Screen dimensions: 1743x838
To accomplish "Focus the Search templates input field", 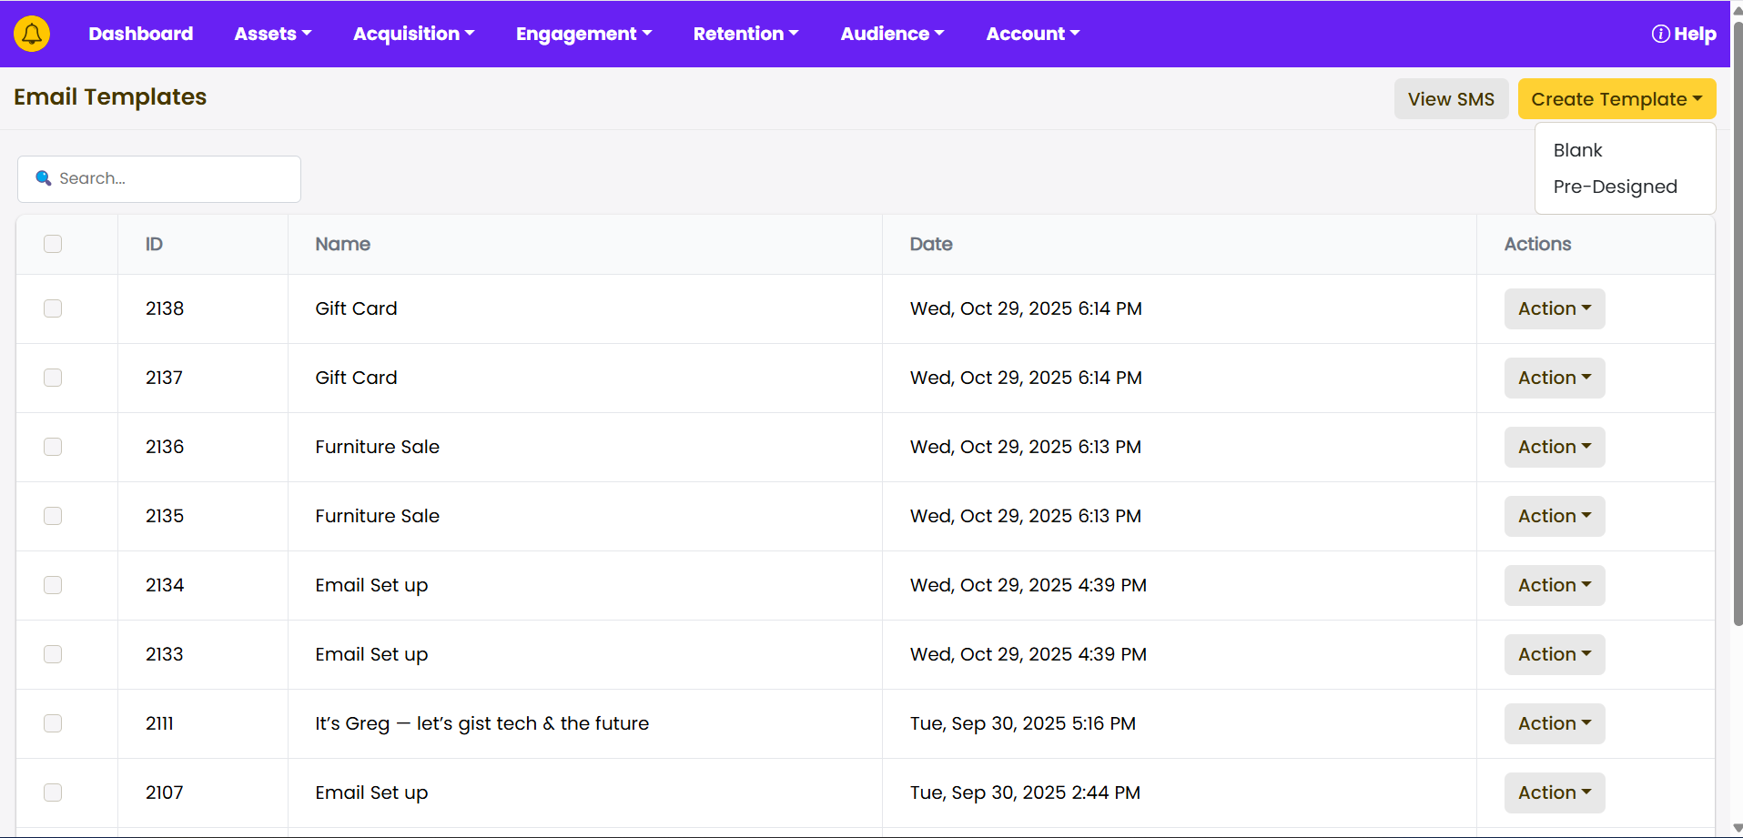I will [x=173, y=178].
